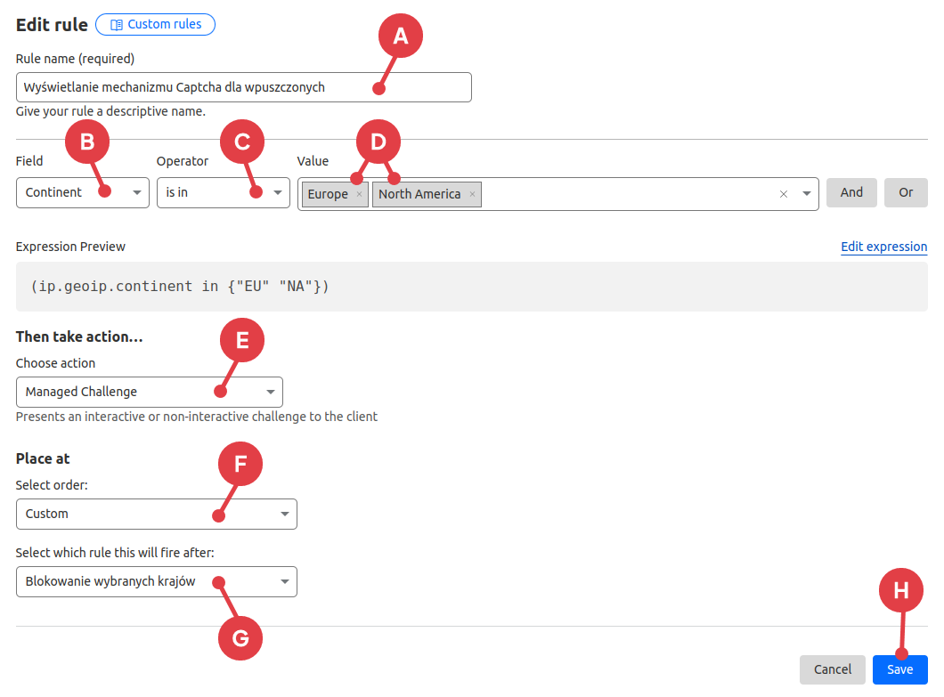The height and width of the screenshot is (697, 944).
Task: Remove the North America tag with its x
Action: [x=472, y=194]
